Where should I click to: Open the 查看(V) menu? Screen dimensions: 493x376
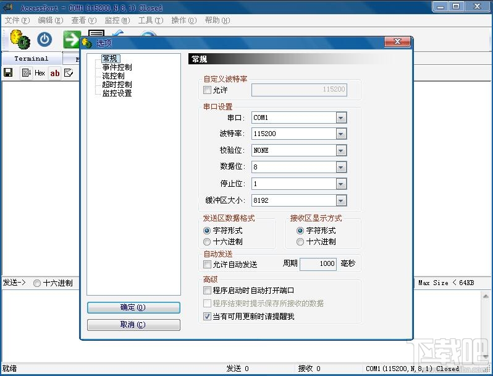(83, 20)
